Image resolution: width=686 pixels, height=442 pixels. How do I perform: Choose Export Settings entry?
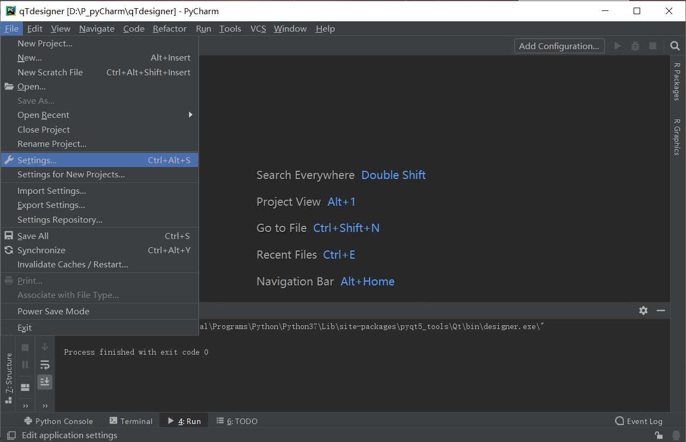(99, 205)
